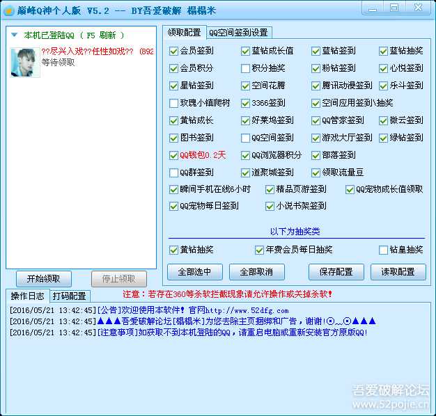Uncheck the 会员积分 option

tap(174, 68)
